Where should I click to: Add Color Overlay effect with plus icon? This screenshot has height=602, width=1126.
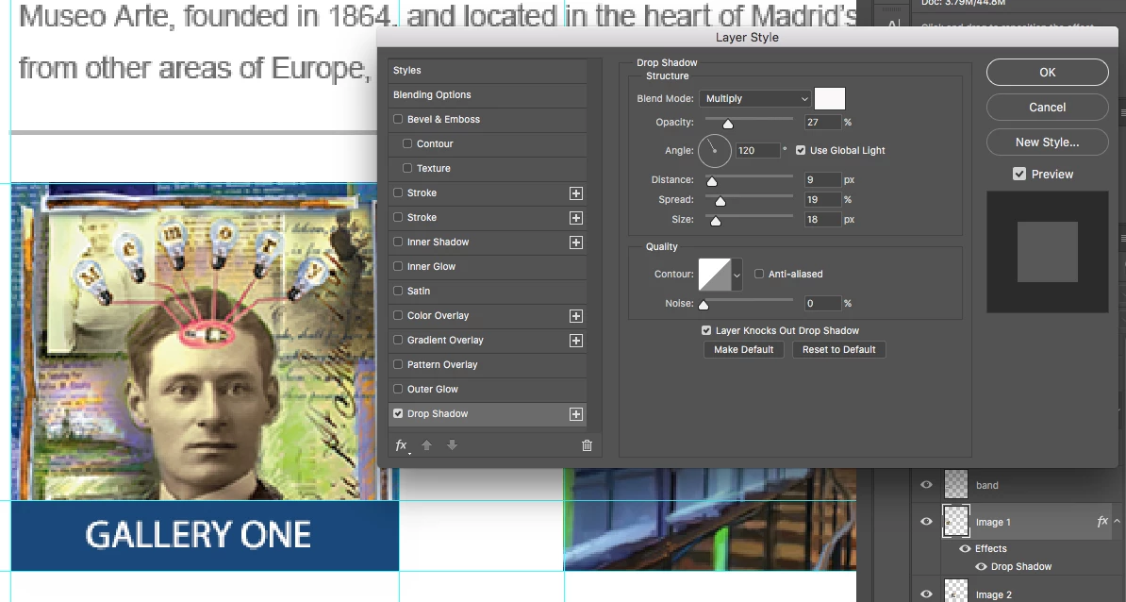[x=576, y=316]
